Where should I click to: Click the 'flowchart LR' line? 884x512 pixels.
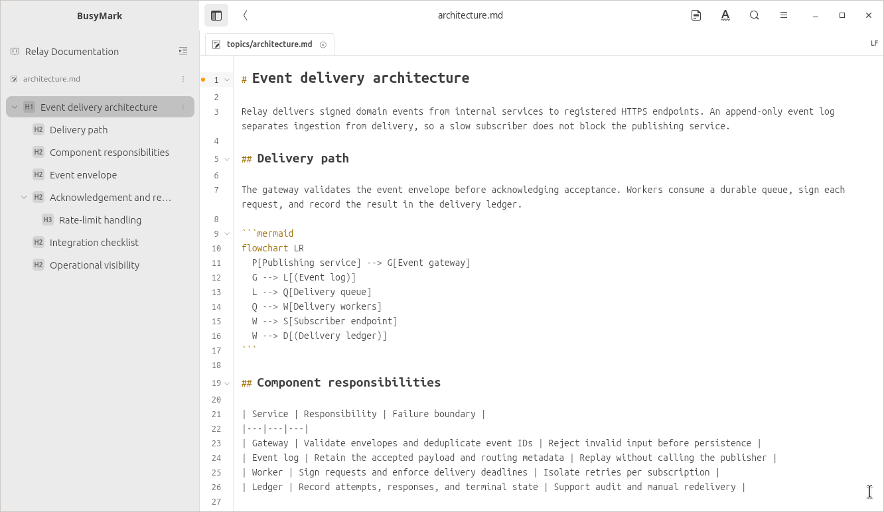[273, 248]
